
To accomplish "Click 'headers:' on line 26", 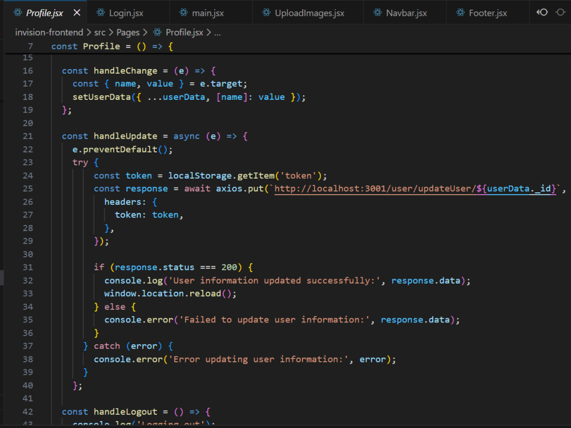I will click(x=125, y=201).
